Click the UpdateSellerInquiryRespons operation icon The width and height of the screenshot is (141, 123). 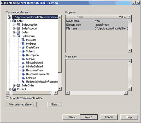click(23, 82)
